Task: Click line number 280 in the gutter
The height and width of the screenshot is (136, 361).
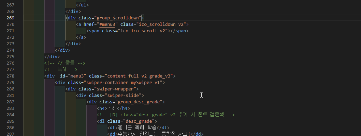Action: coord(10,89)
